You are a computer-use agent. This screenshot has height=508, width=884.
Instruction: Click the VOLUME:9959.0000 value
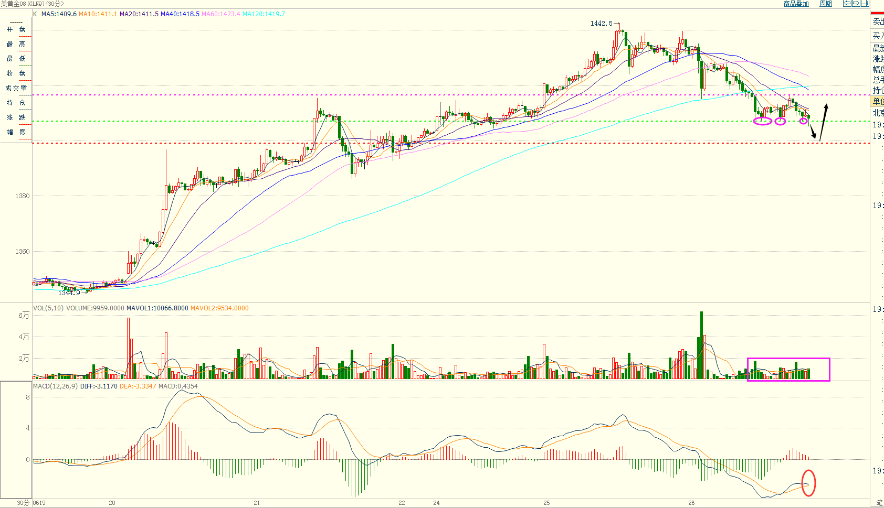95,308
